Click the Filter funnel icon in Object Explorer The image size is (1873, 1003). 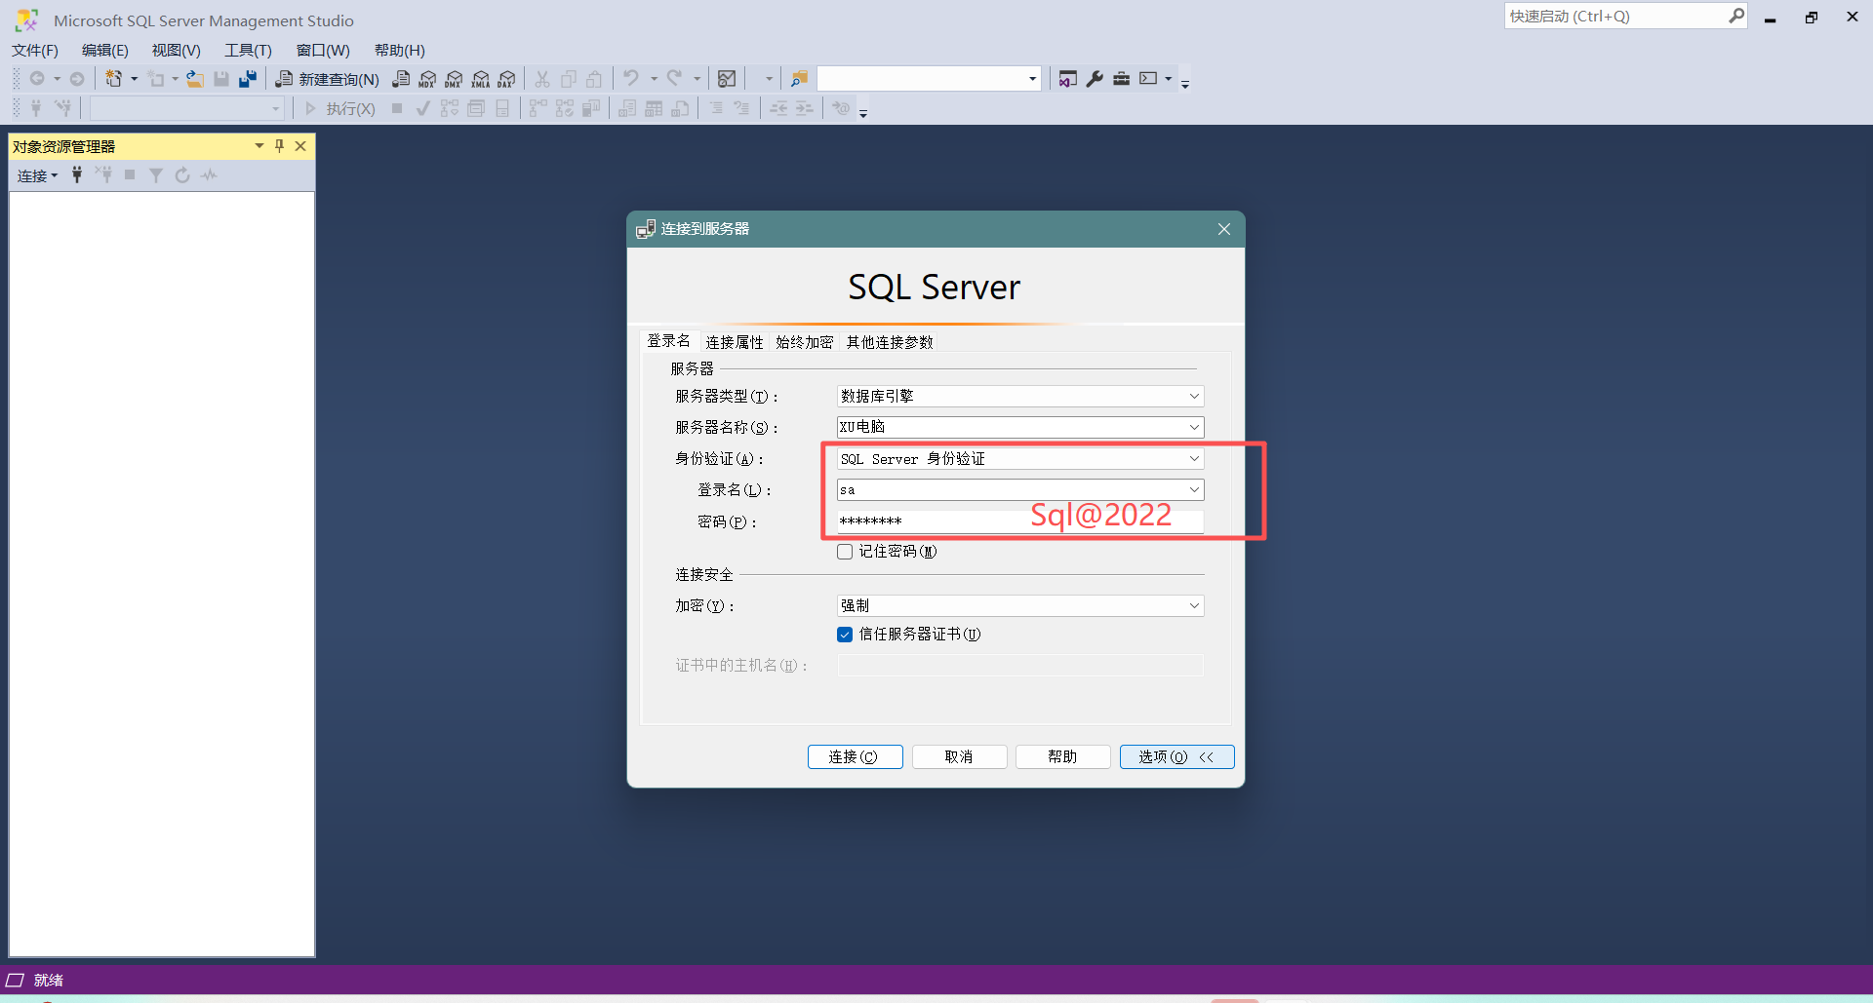[x=156, y=175]
